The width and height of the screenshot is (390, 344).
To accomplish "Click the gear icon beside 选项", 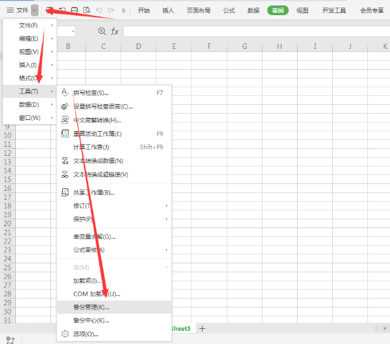I will tap(65, 334).
